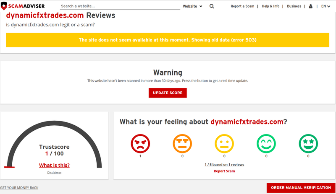This screenshot has width=336, height=194.
Task: Click red dynamicfxtrades.com in feeling question
Action: tap(247, 122)
